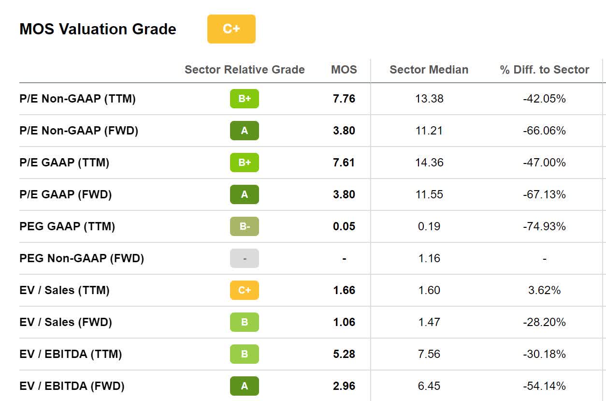Click the gray dash badge for PEG Non-GAAP (FWD)
Screen dimensions: 606x401
[x=244, y=258]
